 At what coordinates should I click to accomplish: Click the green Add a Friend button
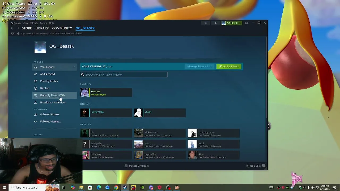click(229, 66)
